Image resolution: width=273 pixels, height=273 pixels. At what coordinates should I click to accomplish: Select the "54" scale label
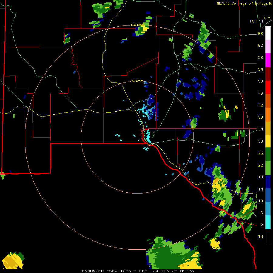coord(261,69)
